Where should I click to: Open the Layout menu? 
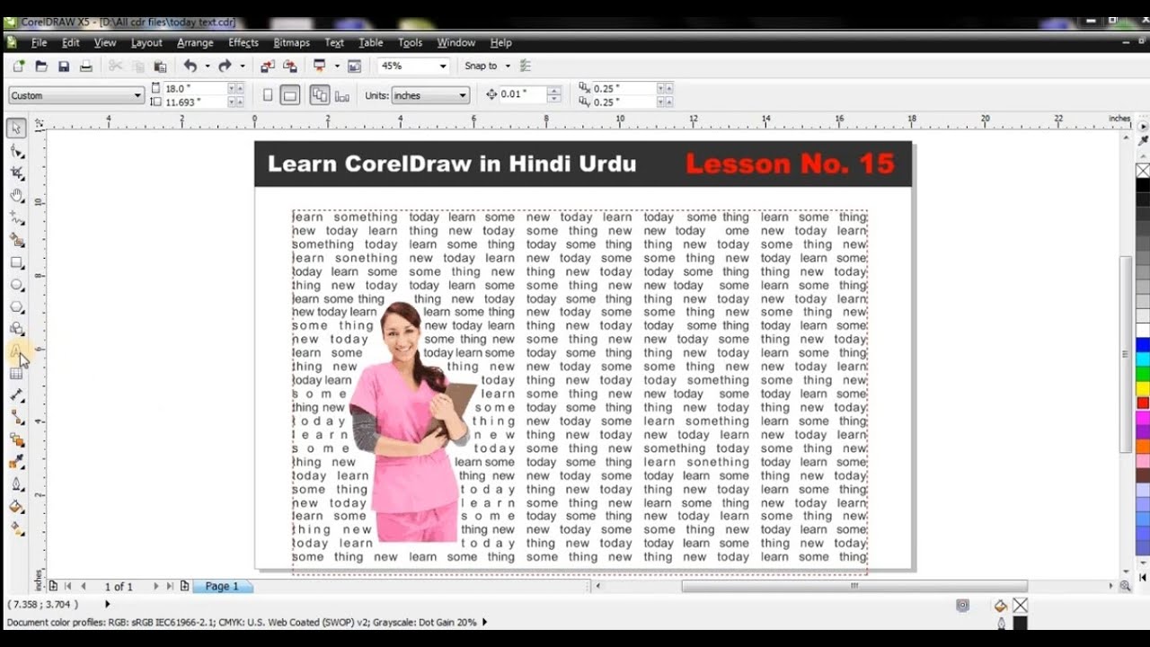coord(146,42)
